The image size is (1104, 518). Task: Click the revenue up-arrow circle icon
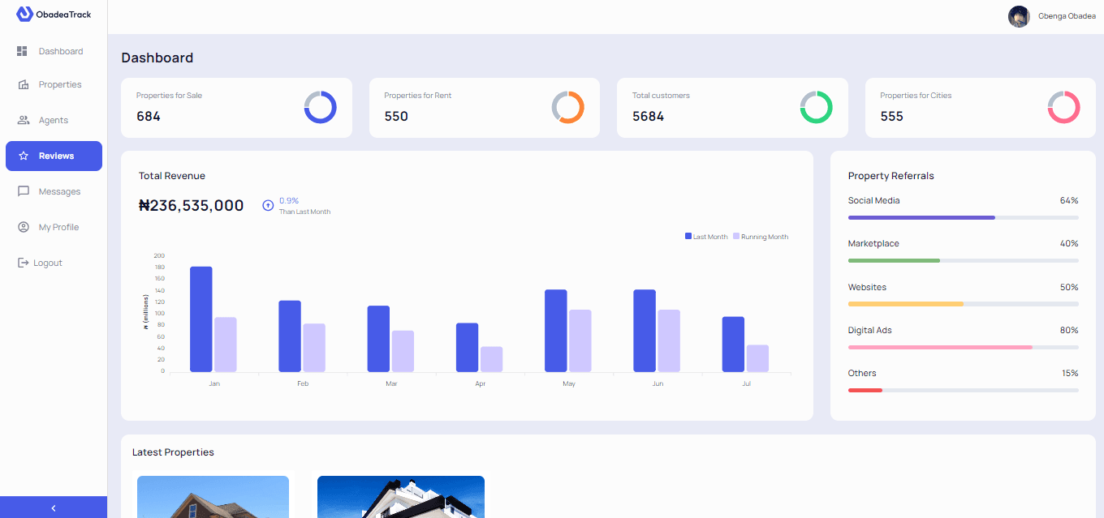pos(268,206)
